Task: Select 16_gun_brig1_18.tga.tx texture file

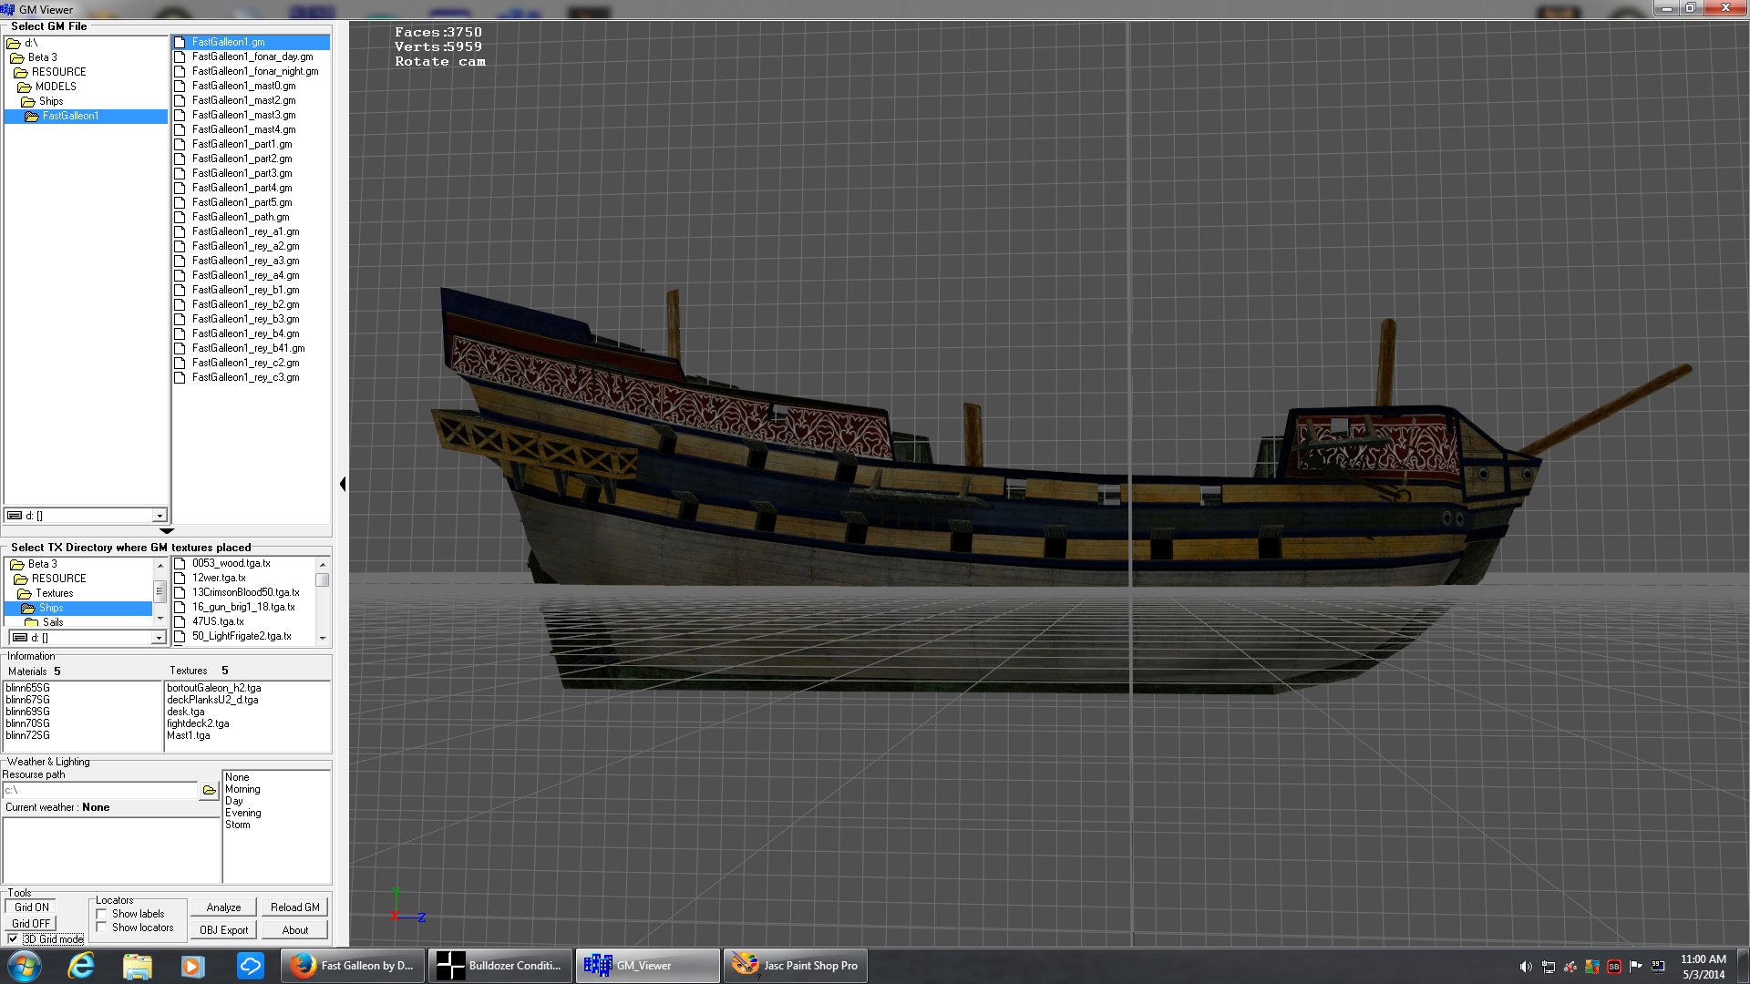Action: (242, 607)
